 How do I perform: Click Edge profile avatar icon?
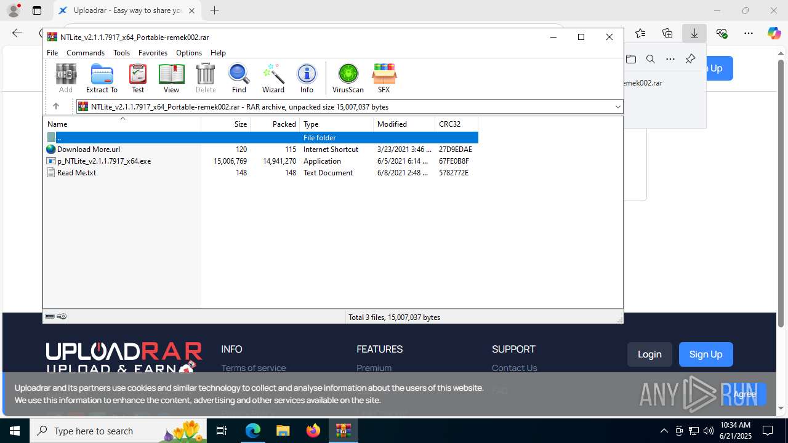(x=14, y=10)
